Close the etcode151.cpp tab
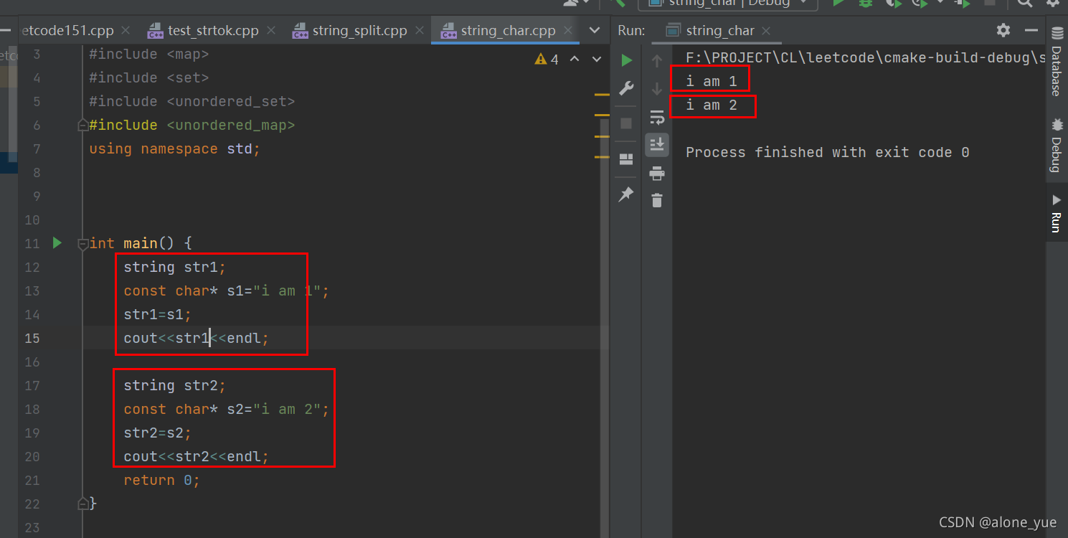The width and height of the screenshot is (1068, 538). point(126,31)
